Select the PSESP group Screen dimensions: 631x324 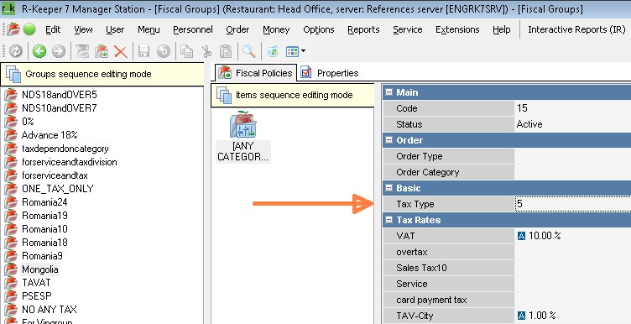pos(37,296)
